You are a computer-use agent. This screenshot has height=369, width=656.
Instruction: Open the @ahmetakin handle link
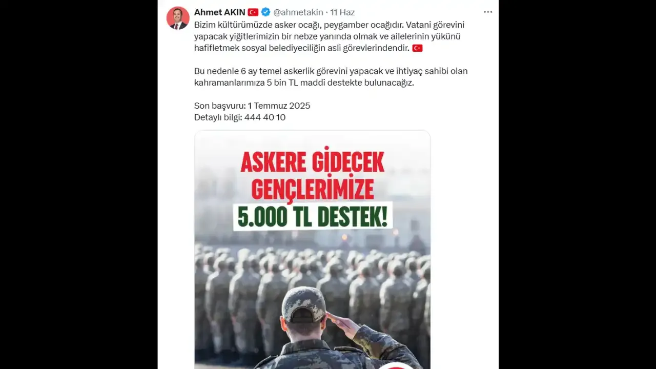pos(299,12)
